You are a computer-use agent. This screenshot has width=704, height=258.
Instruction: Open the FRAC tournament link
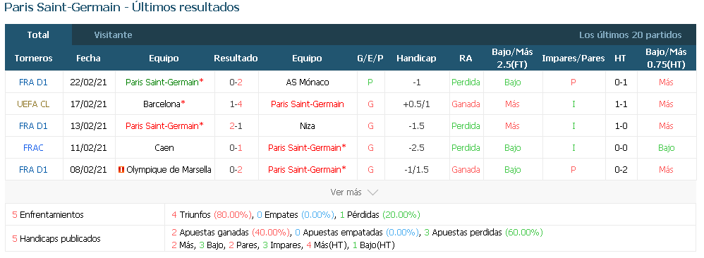33,147
